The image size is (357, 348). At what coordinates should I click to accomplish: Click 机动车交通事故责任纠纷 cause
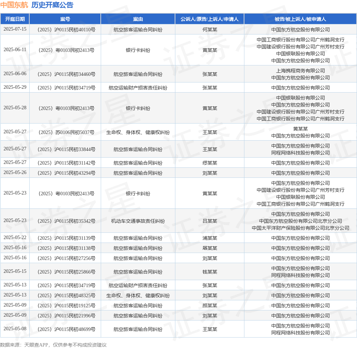click(x=138, y=221)
